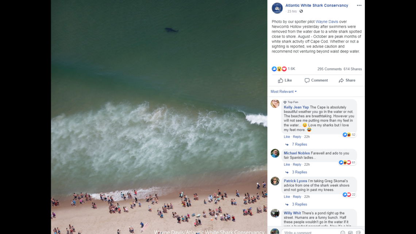This screenshot has width=416, height=234.
Task: Click the Share arrow button
Action: pyautogui.click(x=347, y=80)
